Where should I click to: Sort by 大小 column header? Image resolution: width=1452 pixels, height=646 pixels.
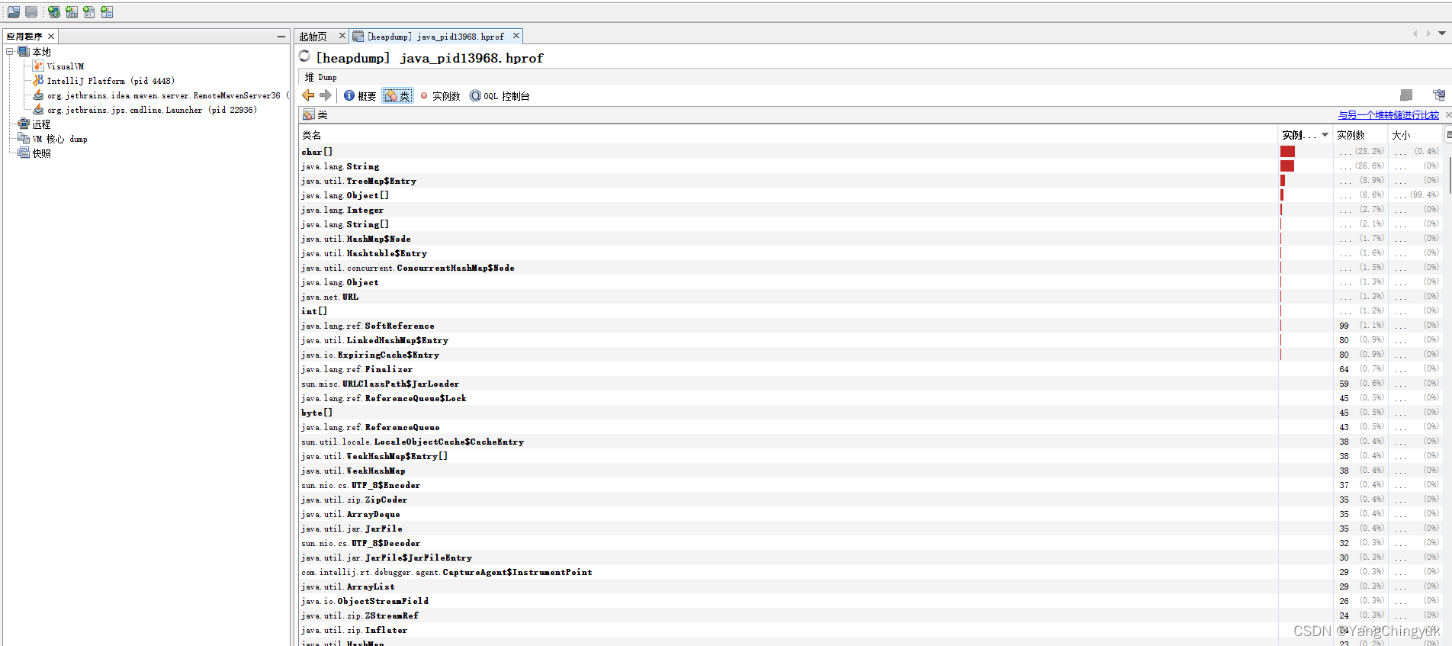coord(1415,135)
